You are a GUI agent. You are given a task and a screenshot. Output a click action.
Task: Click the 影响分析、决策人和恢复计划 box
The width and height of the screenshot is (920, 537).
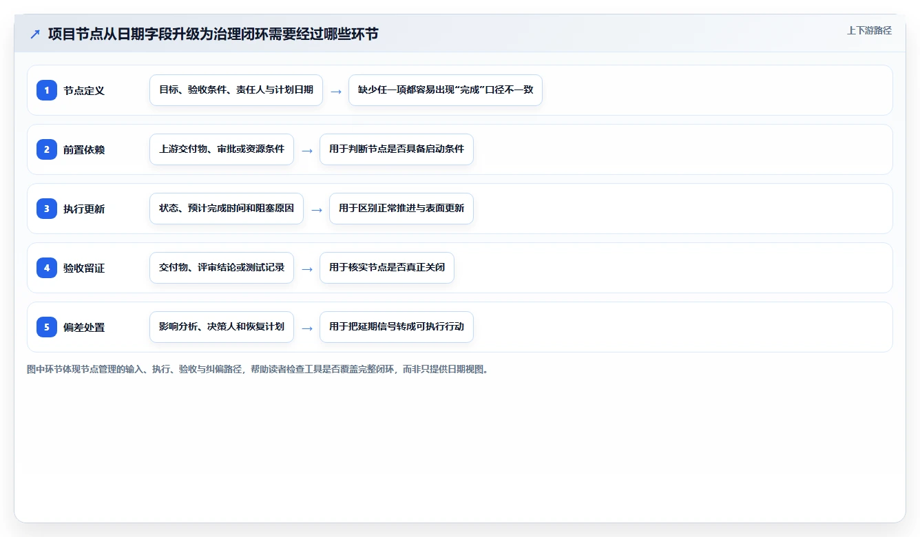(222, 327)
